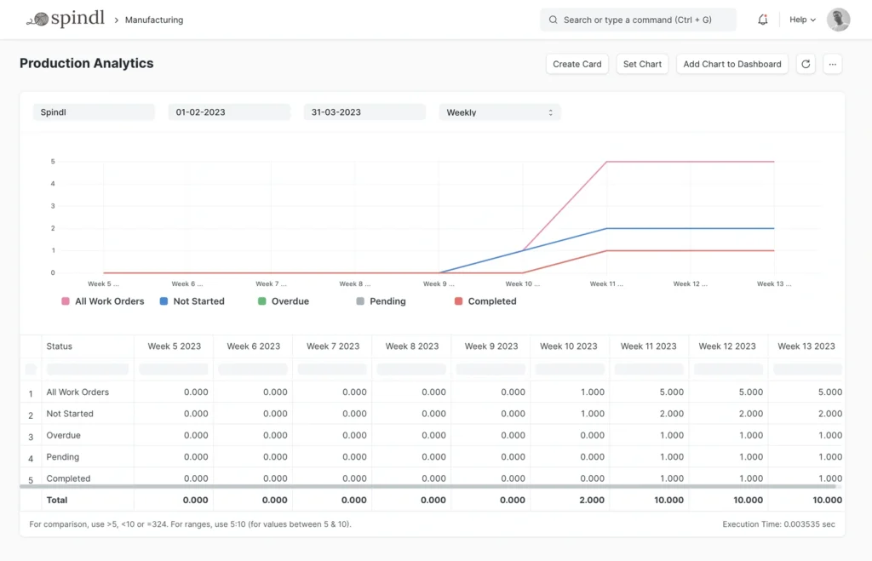Screen dimensions: 872x561
Task: Go to Manufacturing breadcrumb
Action: pos(154,20)
